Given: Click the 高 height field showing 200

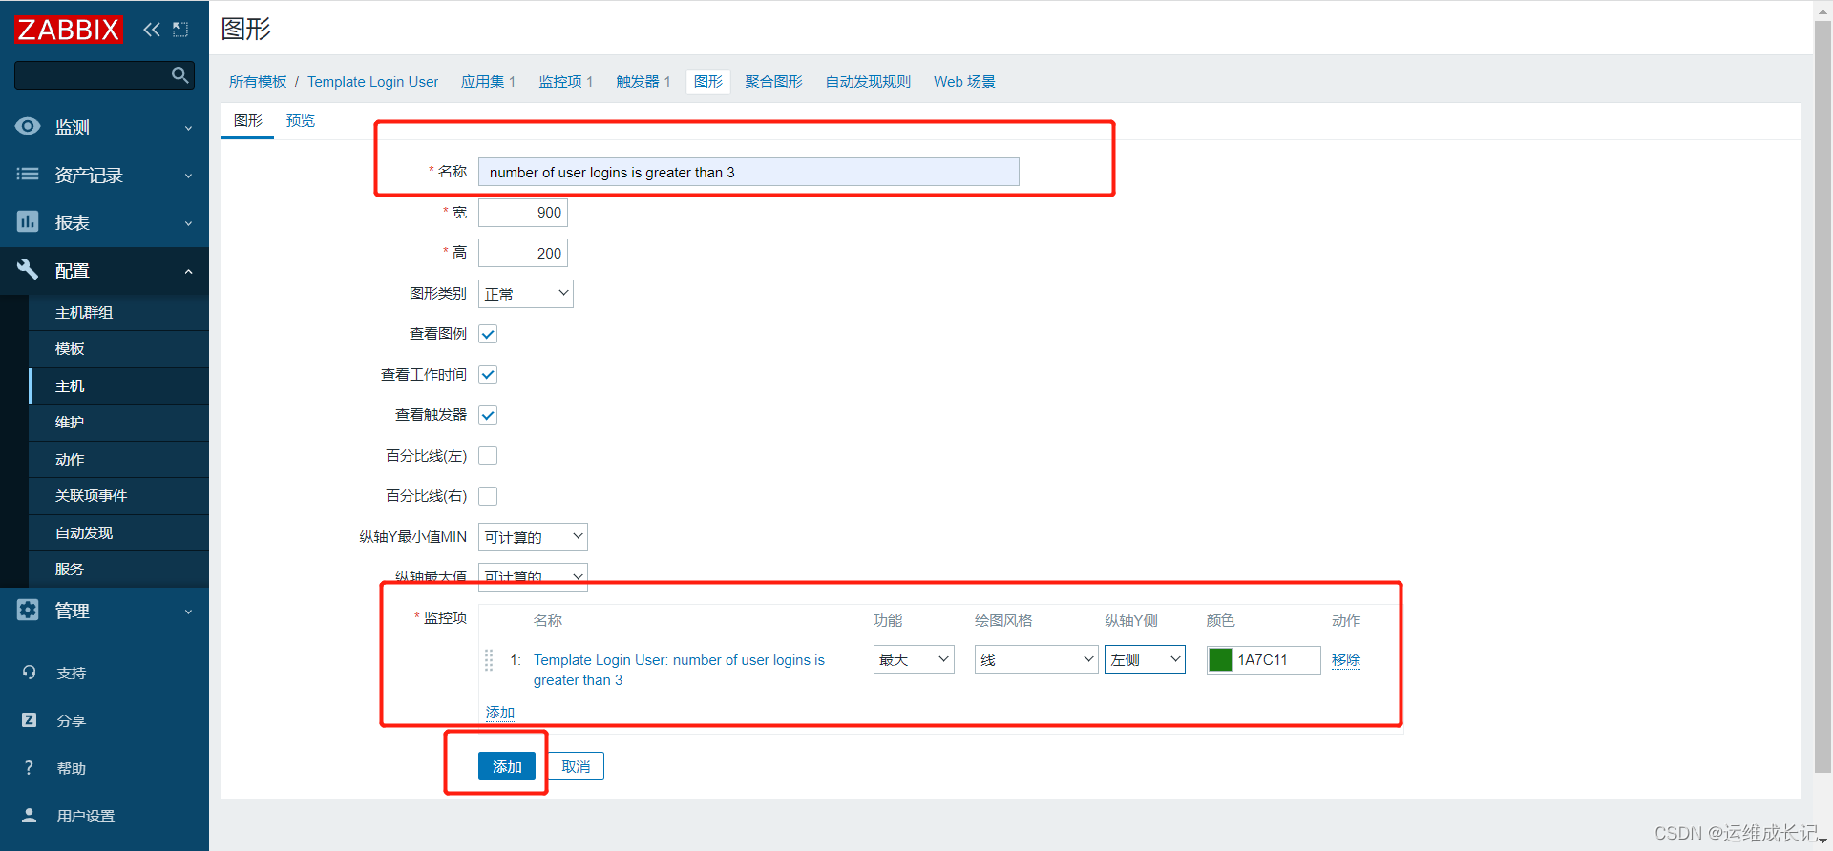Looking at the screenshot, I should click(x=523, y=253).
